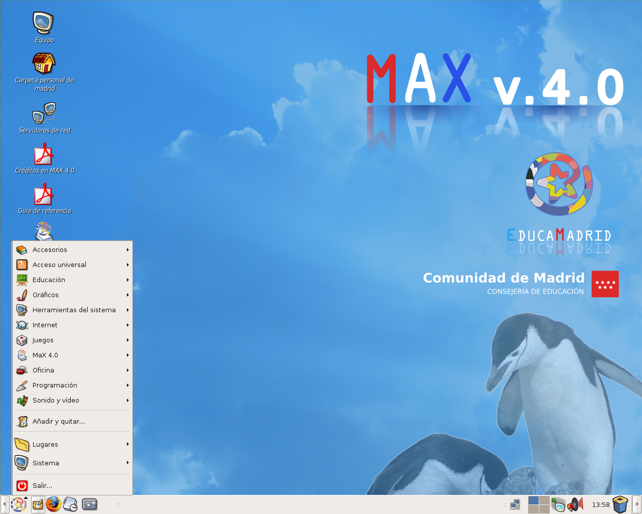The image size is (642, 514).
Task: Expand the Lugares submenu arrow
Action: point(128,444)
